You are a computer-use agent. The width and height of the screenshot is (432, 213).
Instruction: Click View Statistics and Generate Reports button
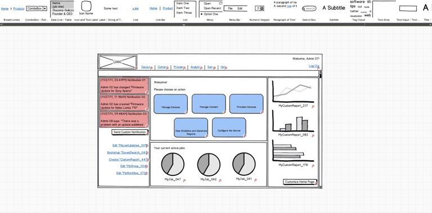pos(191,128)
